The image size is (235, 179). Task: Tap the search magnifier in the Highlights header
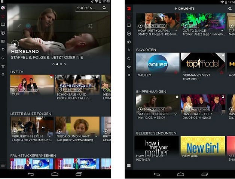click(x=230, y=9)
